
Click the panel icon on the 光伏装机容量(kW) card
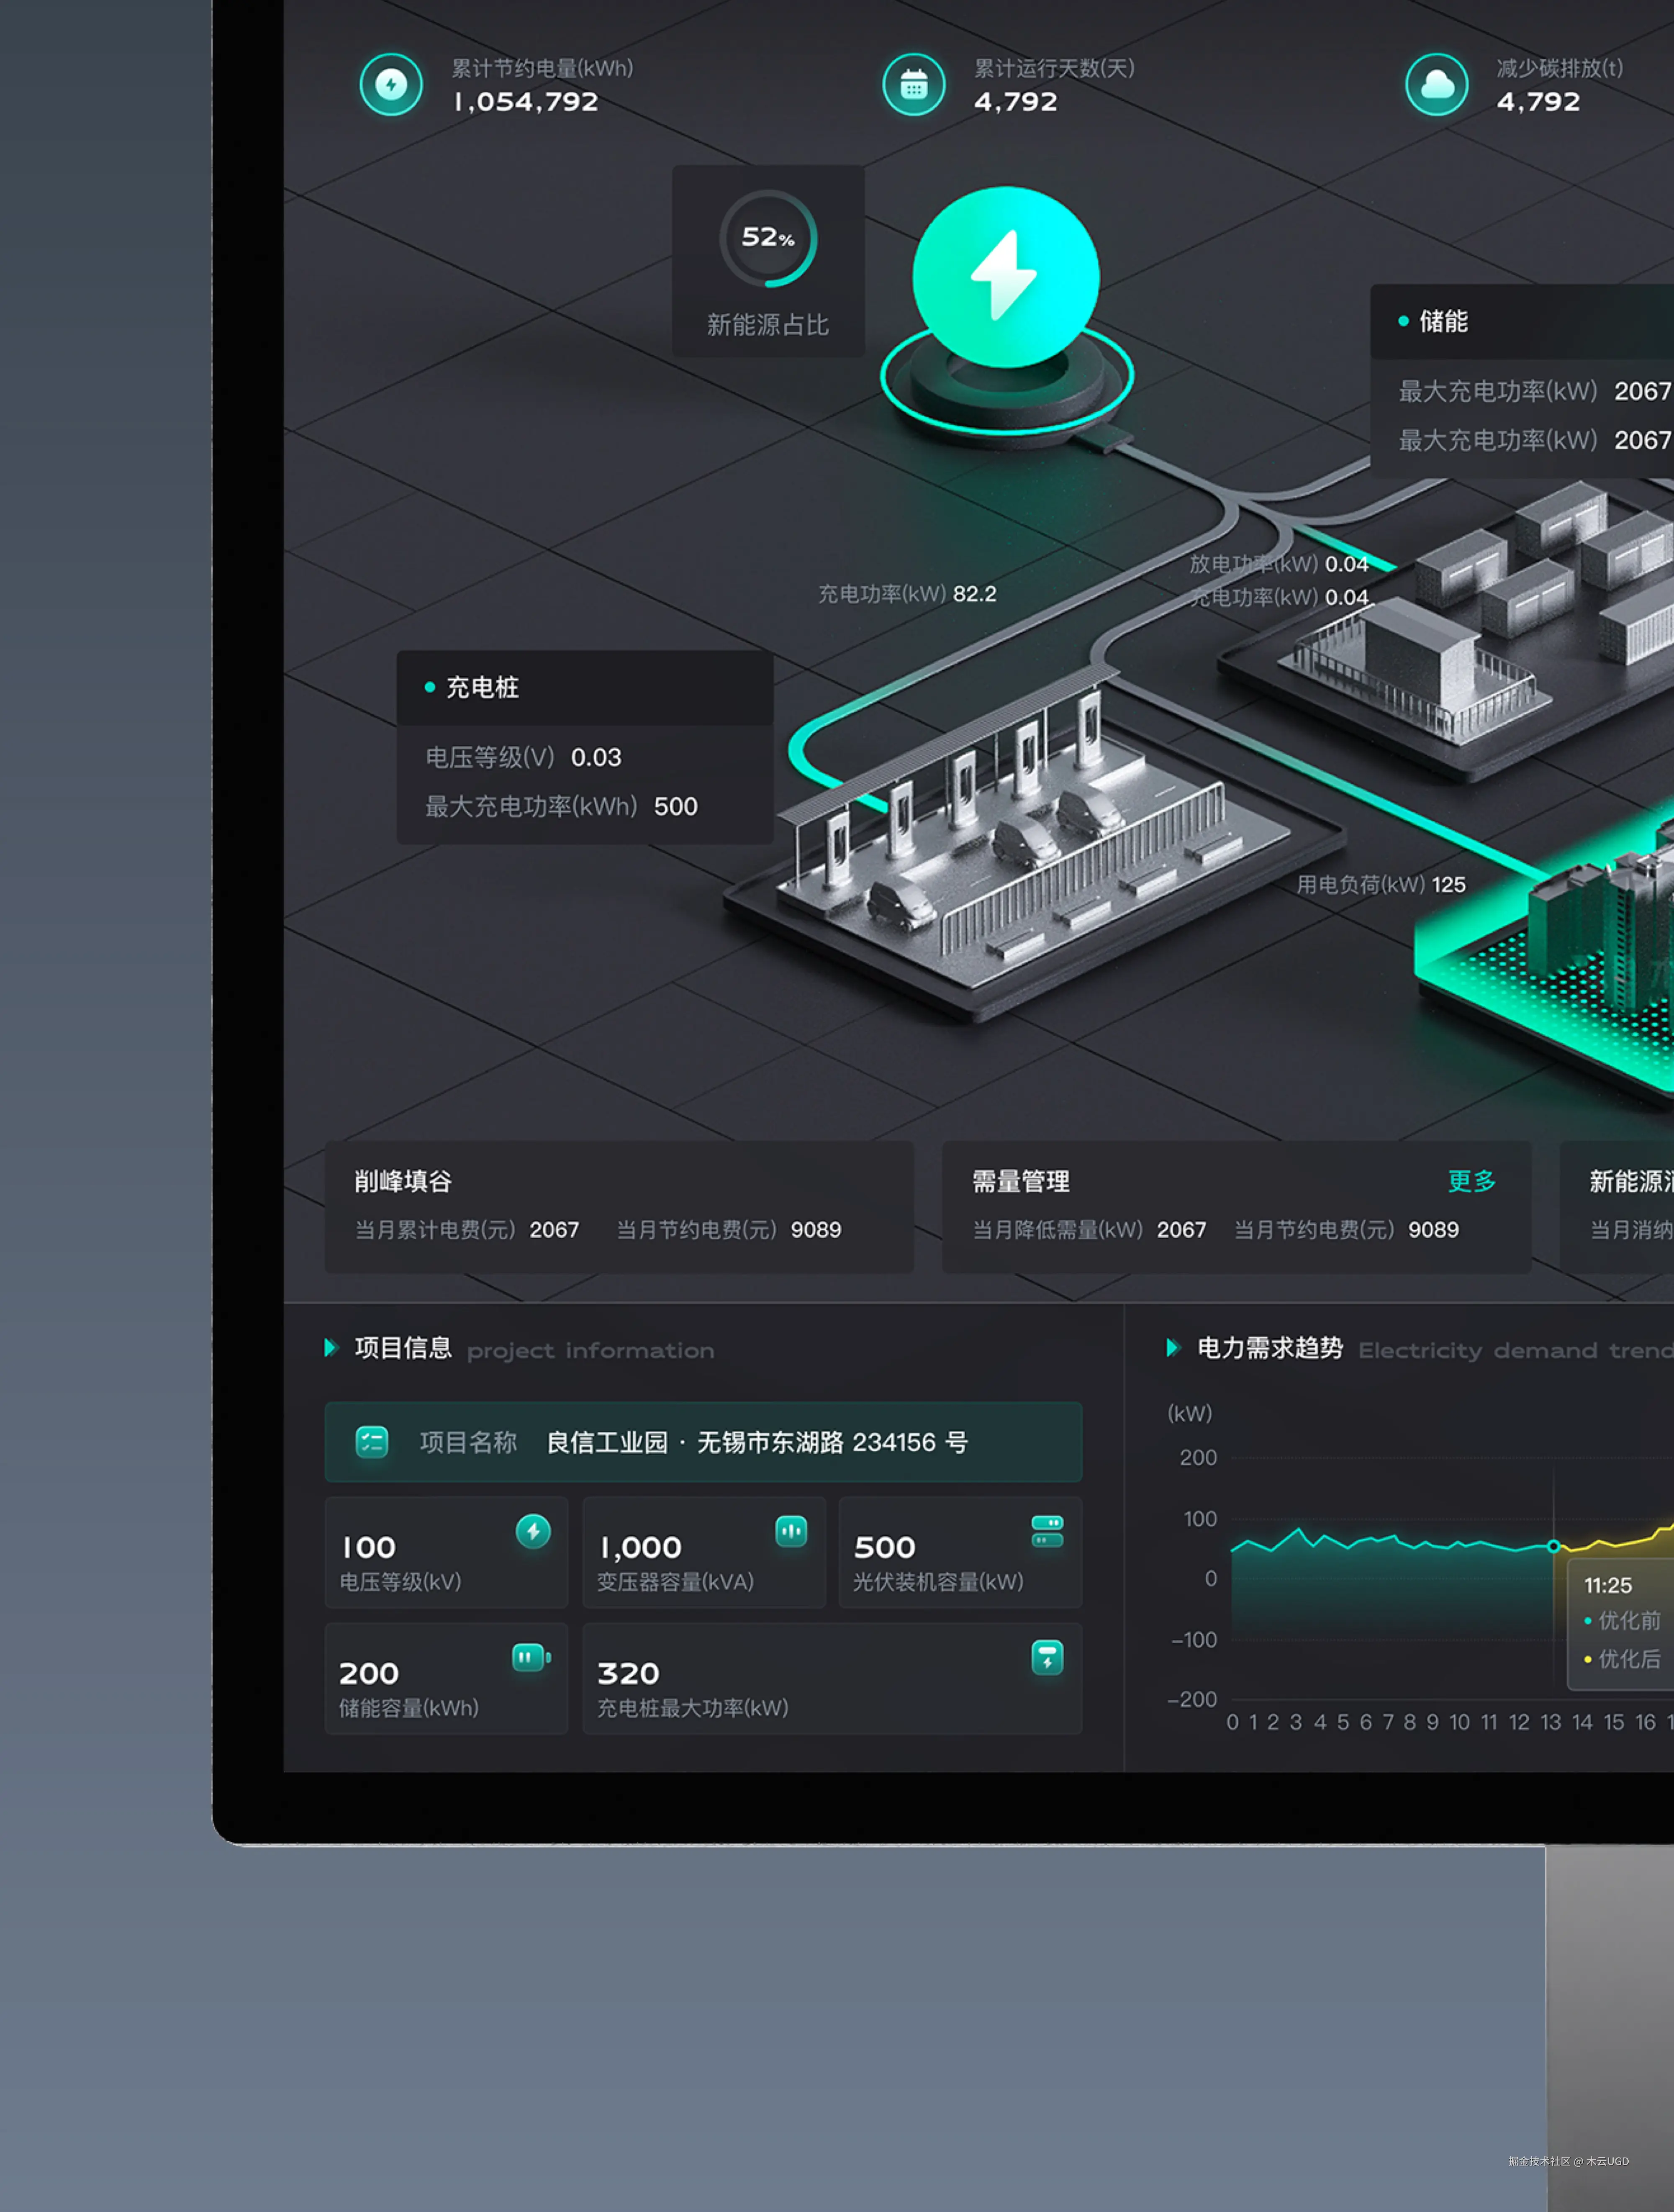(1047, 1531)
